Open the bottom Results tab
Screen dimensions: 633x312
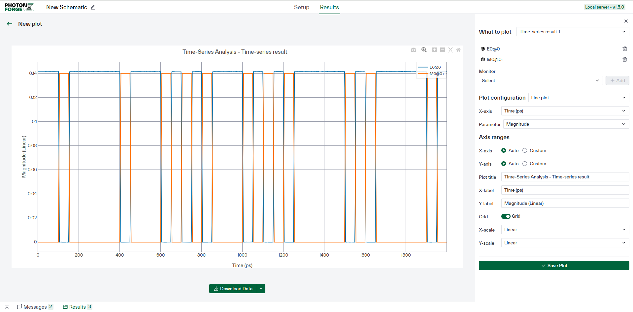point(78,307)
